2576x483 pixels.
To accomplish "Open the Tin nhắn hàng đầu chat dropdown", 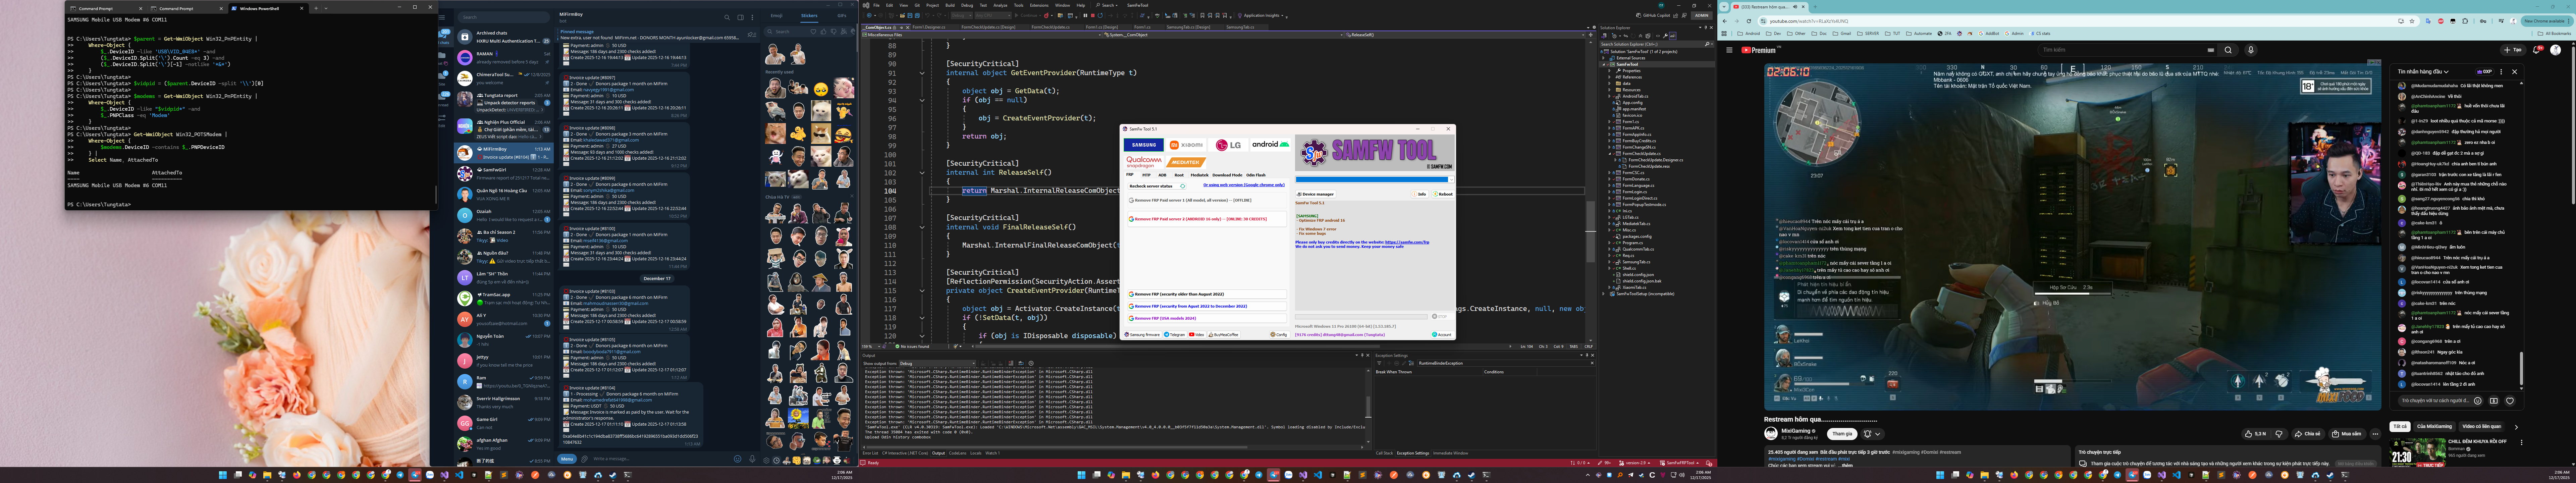I will click(x=2423, y=72).
